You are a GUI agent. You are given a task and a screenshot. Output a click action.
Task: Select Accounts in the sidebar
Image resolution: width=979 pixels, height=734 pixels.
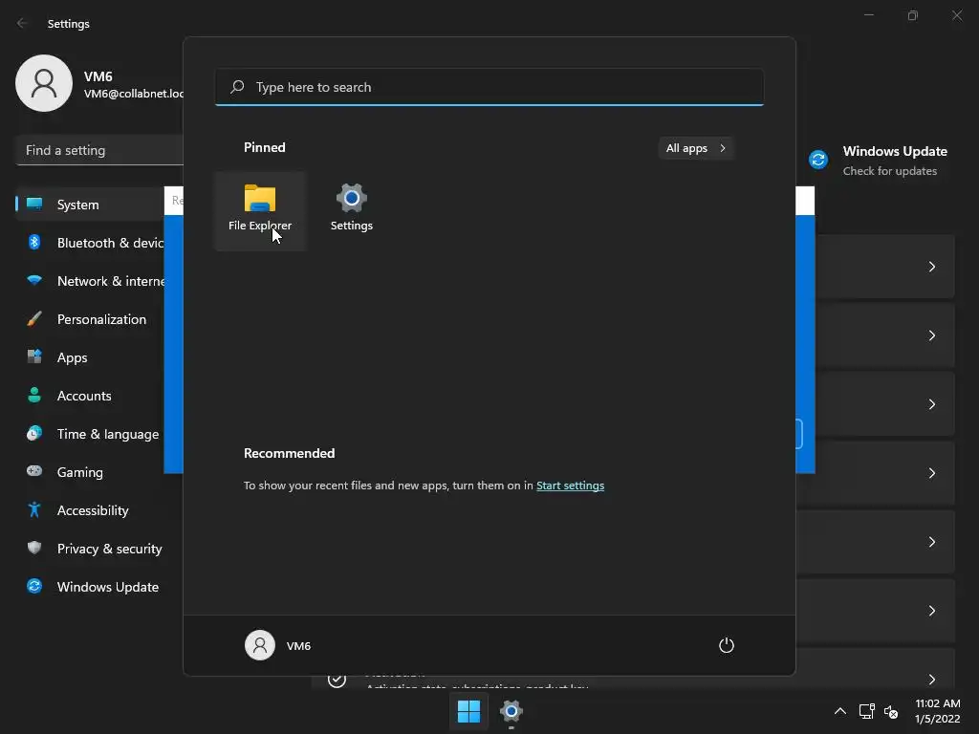91,396
